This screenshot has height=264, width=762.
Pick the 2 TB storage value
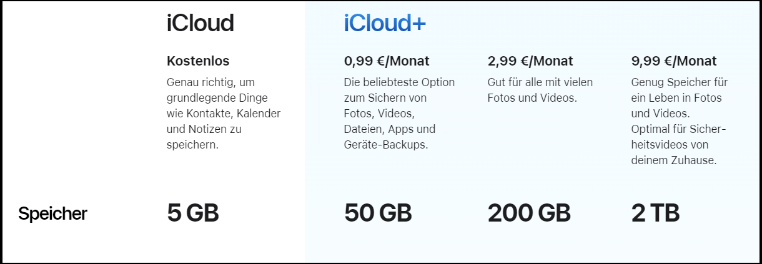pos(655,213)
